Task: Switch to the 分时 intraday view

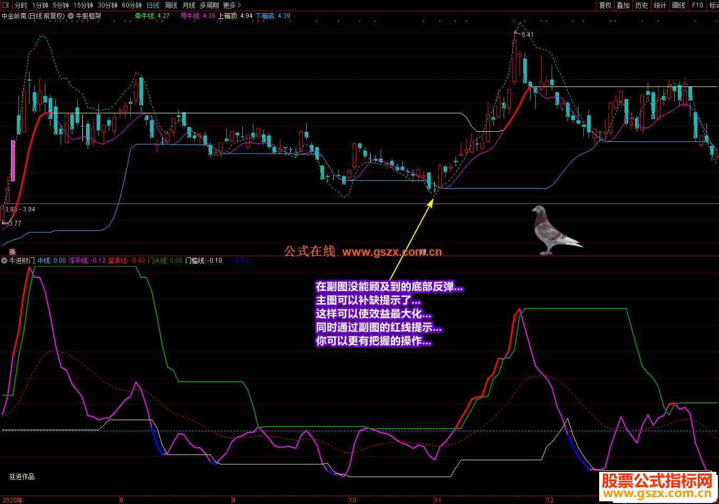Action: coord(21,5)
